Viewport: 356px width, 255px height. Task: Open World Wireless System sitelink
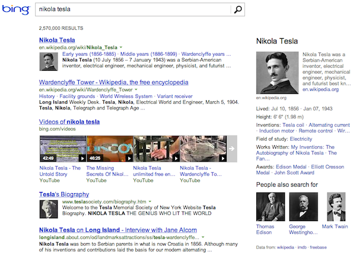[x=126, y=96]
